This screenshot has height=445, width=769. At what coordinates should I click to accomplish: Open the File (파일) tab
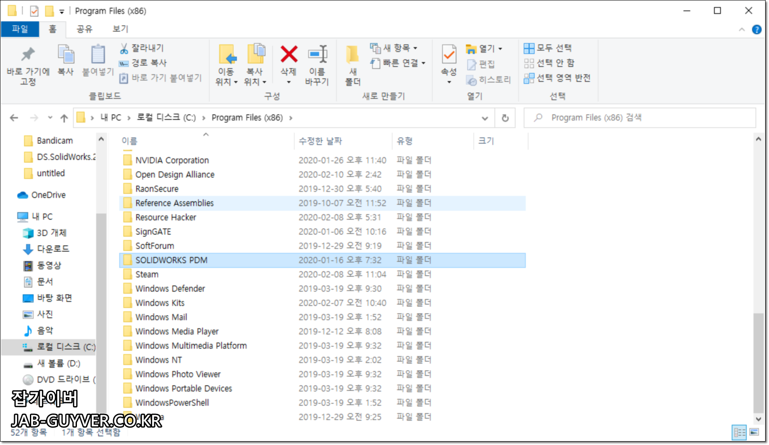(20, 29)
